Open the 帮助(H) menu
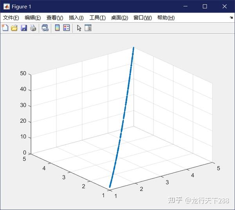This screenshot has height=210, width=235. (x=166, y=18)
